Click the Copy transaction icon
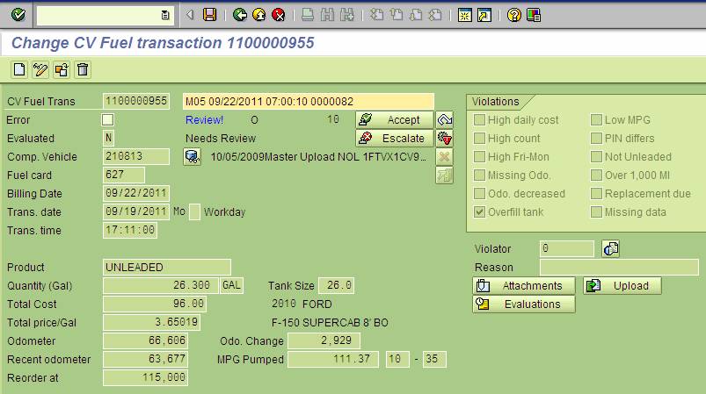Viewport: 706px width, 394px height. [x=62, y=69]
